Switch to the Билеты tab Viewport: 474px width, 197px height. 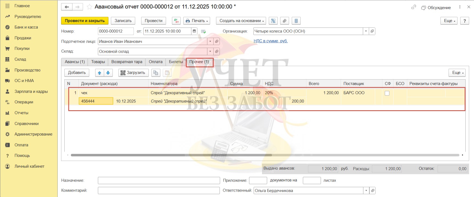pos(176,62)
